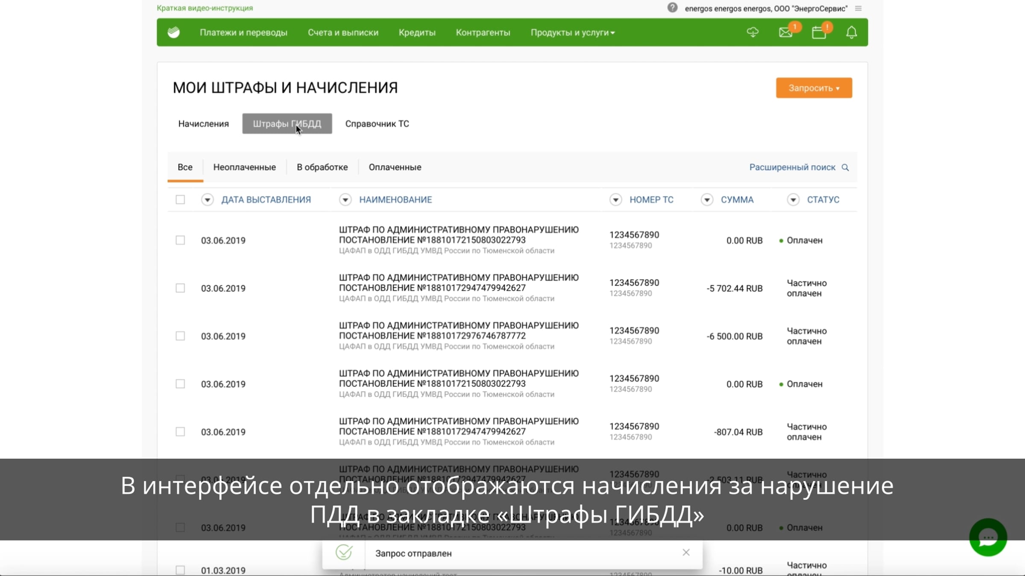1025x576 pixels.
Task: Expand the Продукты и услуги menu
Action: [572, 32]
